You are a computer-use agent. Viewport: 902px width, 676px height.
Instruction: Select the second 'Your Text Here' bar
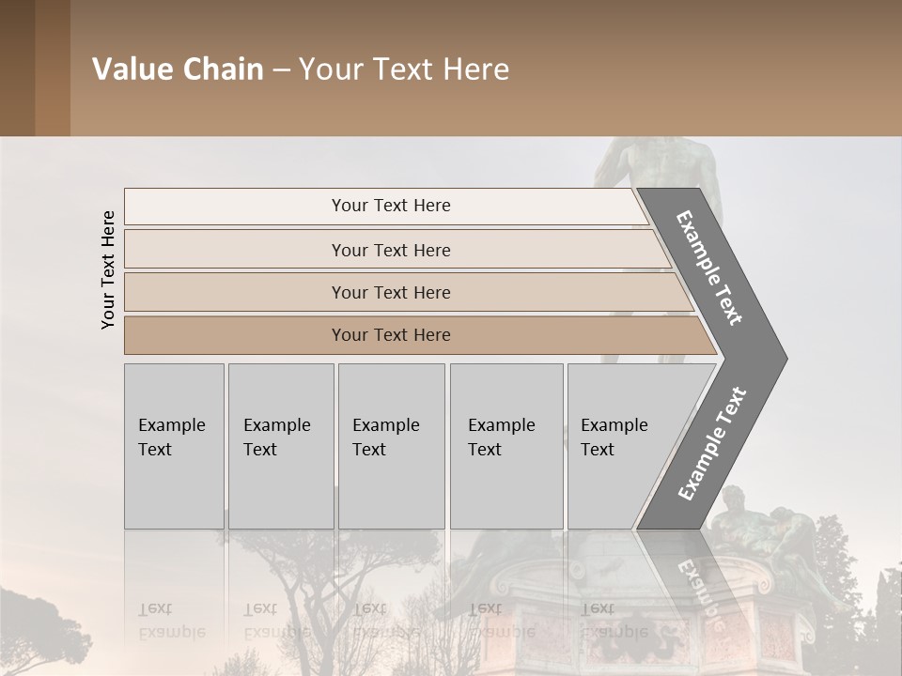pos(391,250)
